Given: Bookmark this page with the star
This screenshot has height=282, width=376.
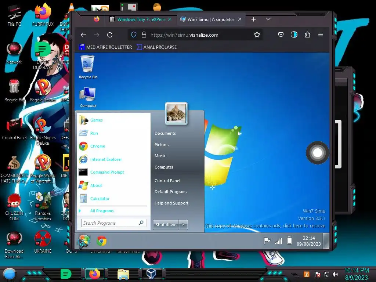Looking at the screenshot, I should (x=257, y=35).
